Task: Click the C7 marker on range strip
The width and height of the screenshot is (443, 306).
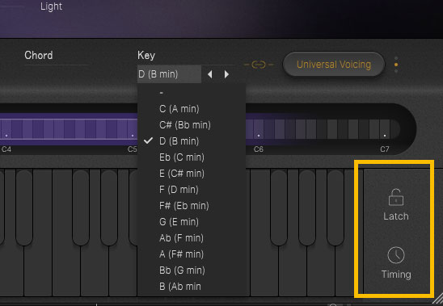Action: point(385,149)
